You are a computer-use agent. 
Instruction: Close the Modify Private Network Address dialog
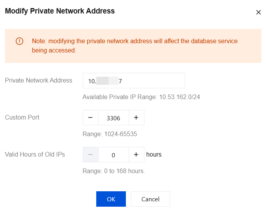[x=258, y=12]
